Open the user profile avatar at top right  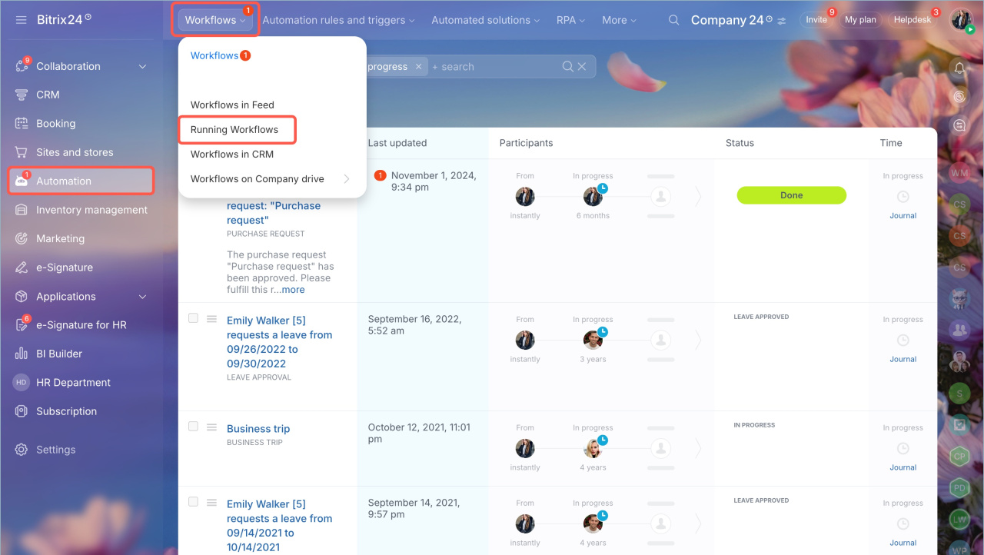tap(962, 20)
